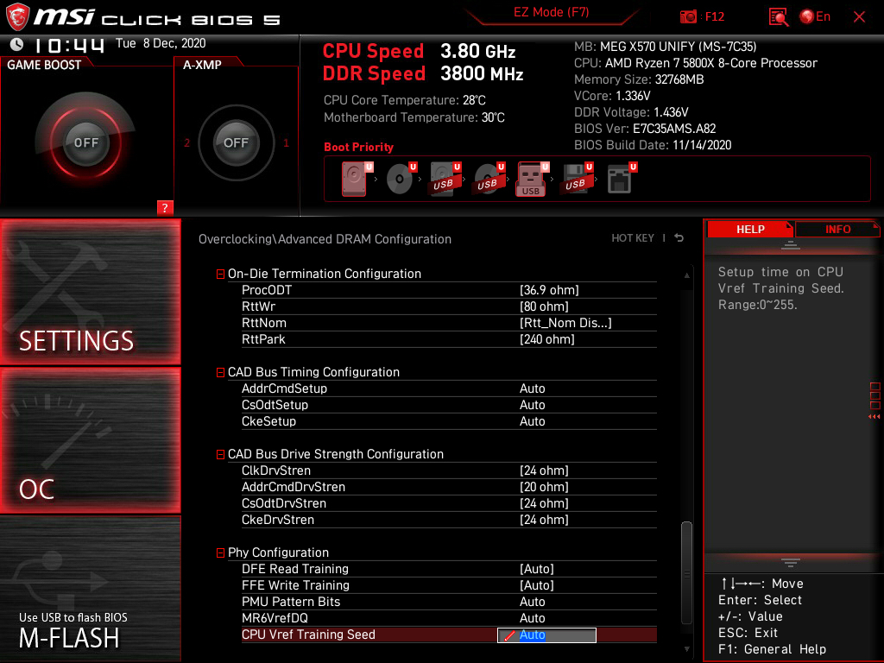
Task: Click the clock icon beside the time
Action: pyautogui.click(x=17, y=44)
